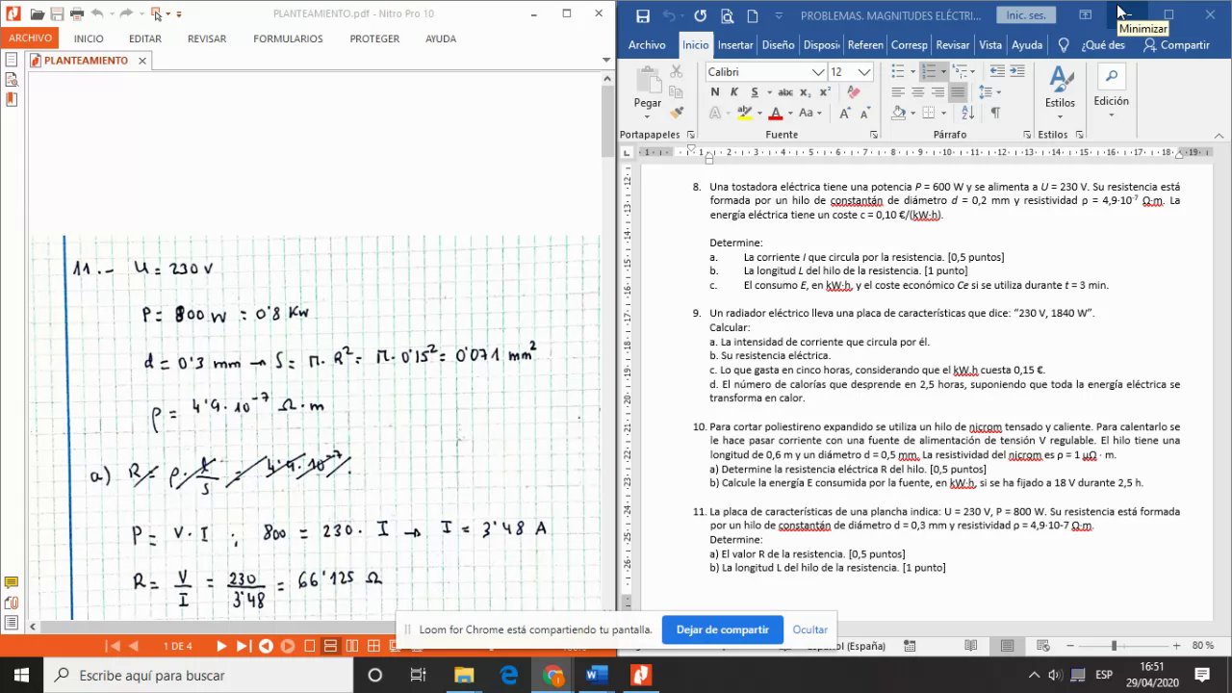Open Párrafo dialog launcher
1232x693 pixels.
coord(1027,135)
